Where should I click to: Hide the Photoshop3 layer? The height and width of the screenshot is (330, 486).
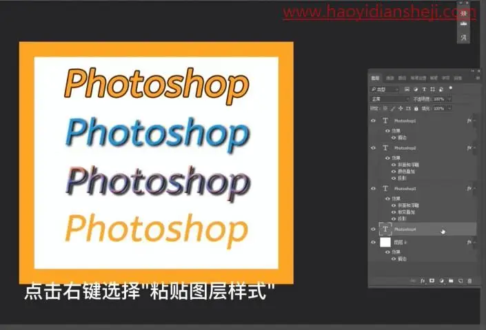[x=373, y=188]
